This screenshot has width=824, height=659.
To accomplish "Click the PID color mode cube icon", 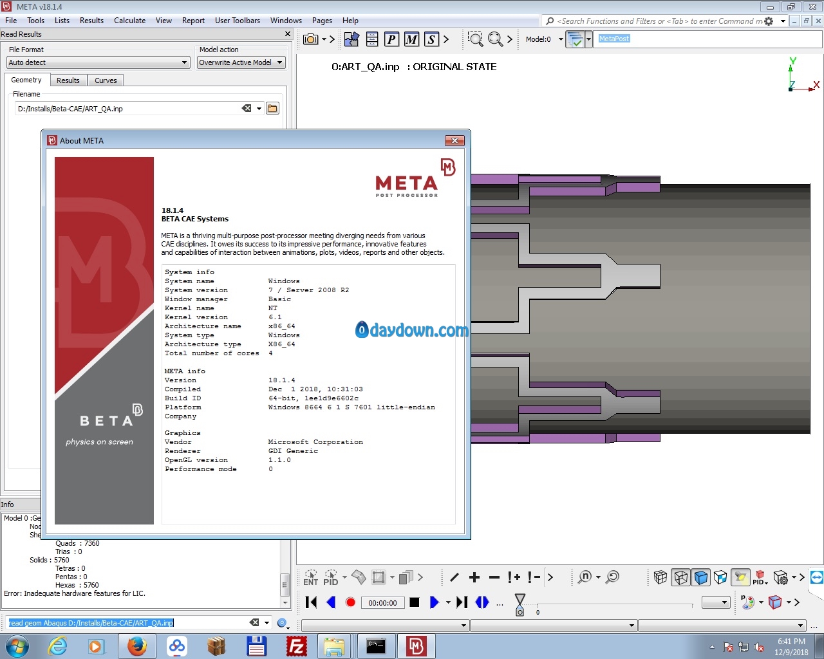I will tap(760, 577).
